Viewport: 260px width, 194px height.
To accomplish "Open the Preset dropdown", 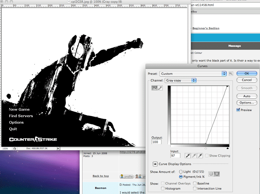I will coord(193,74).
